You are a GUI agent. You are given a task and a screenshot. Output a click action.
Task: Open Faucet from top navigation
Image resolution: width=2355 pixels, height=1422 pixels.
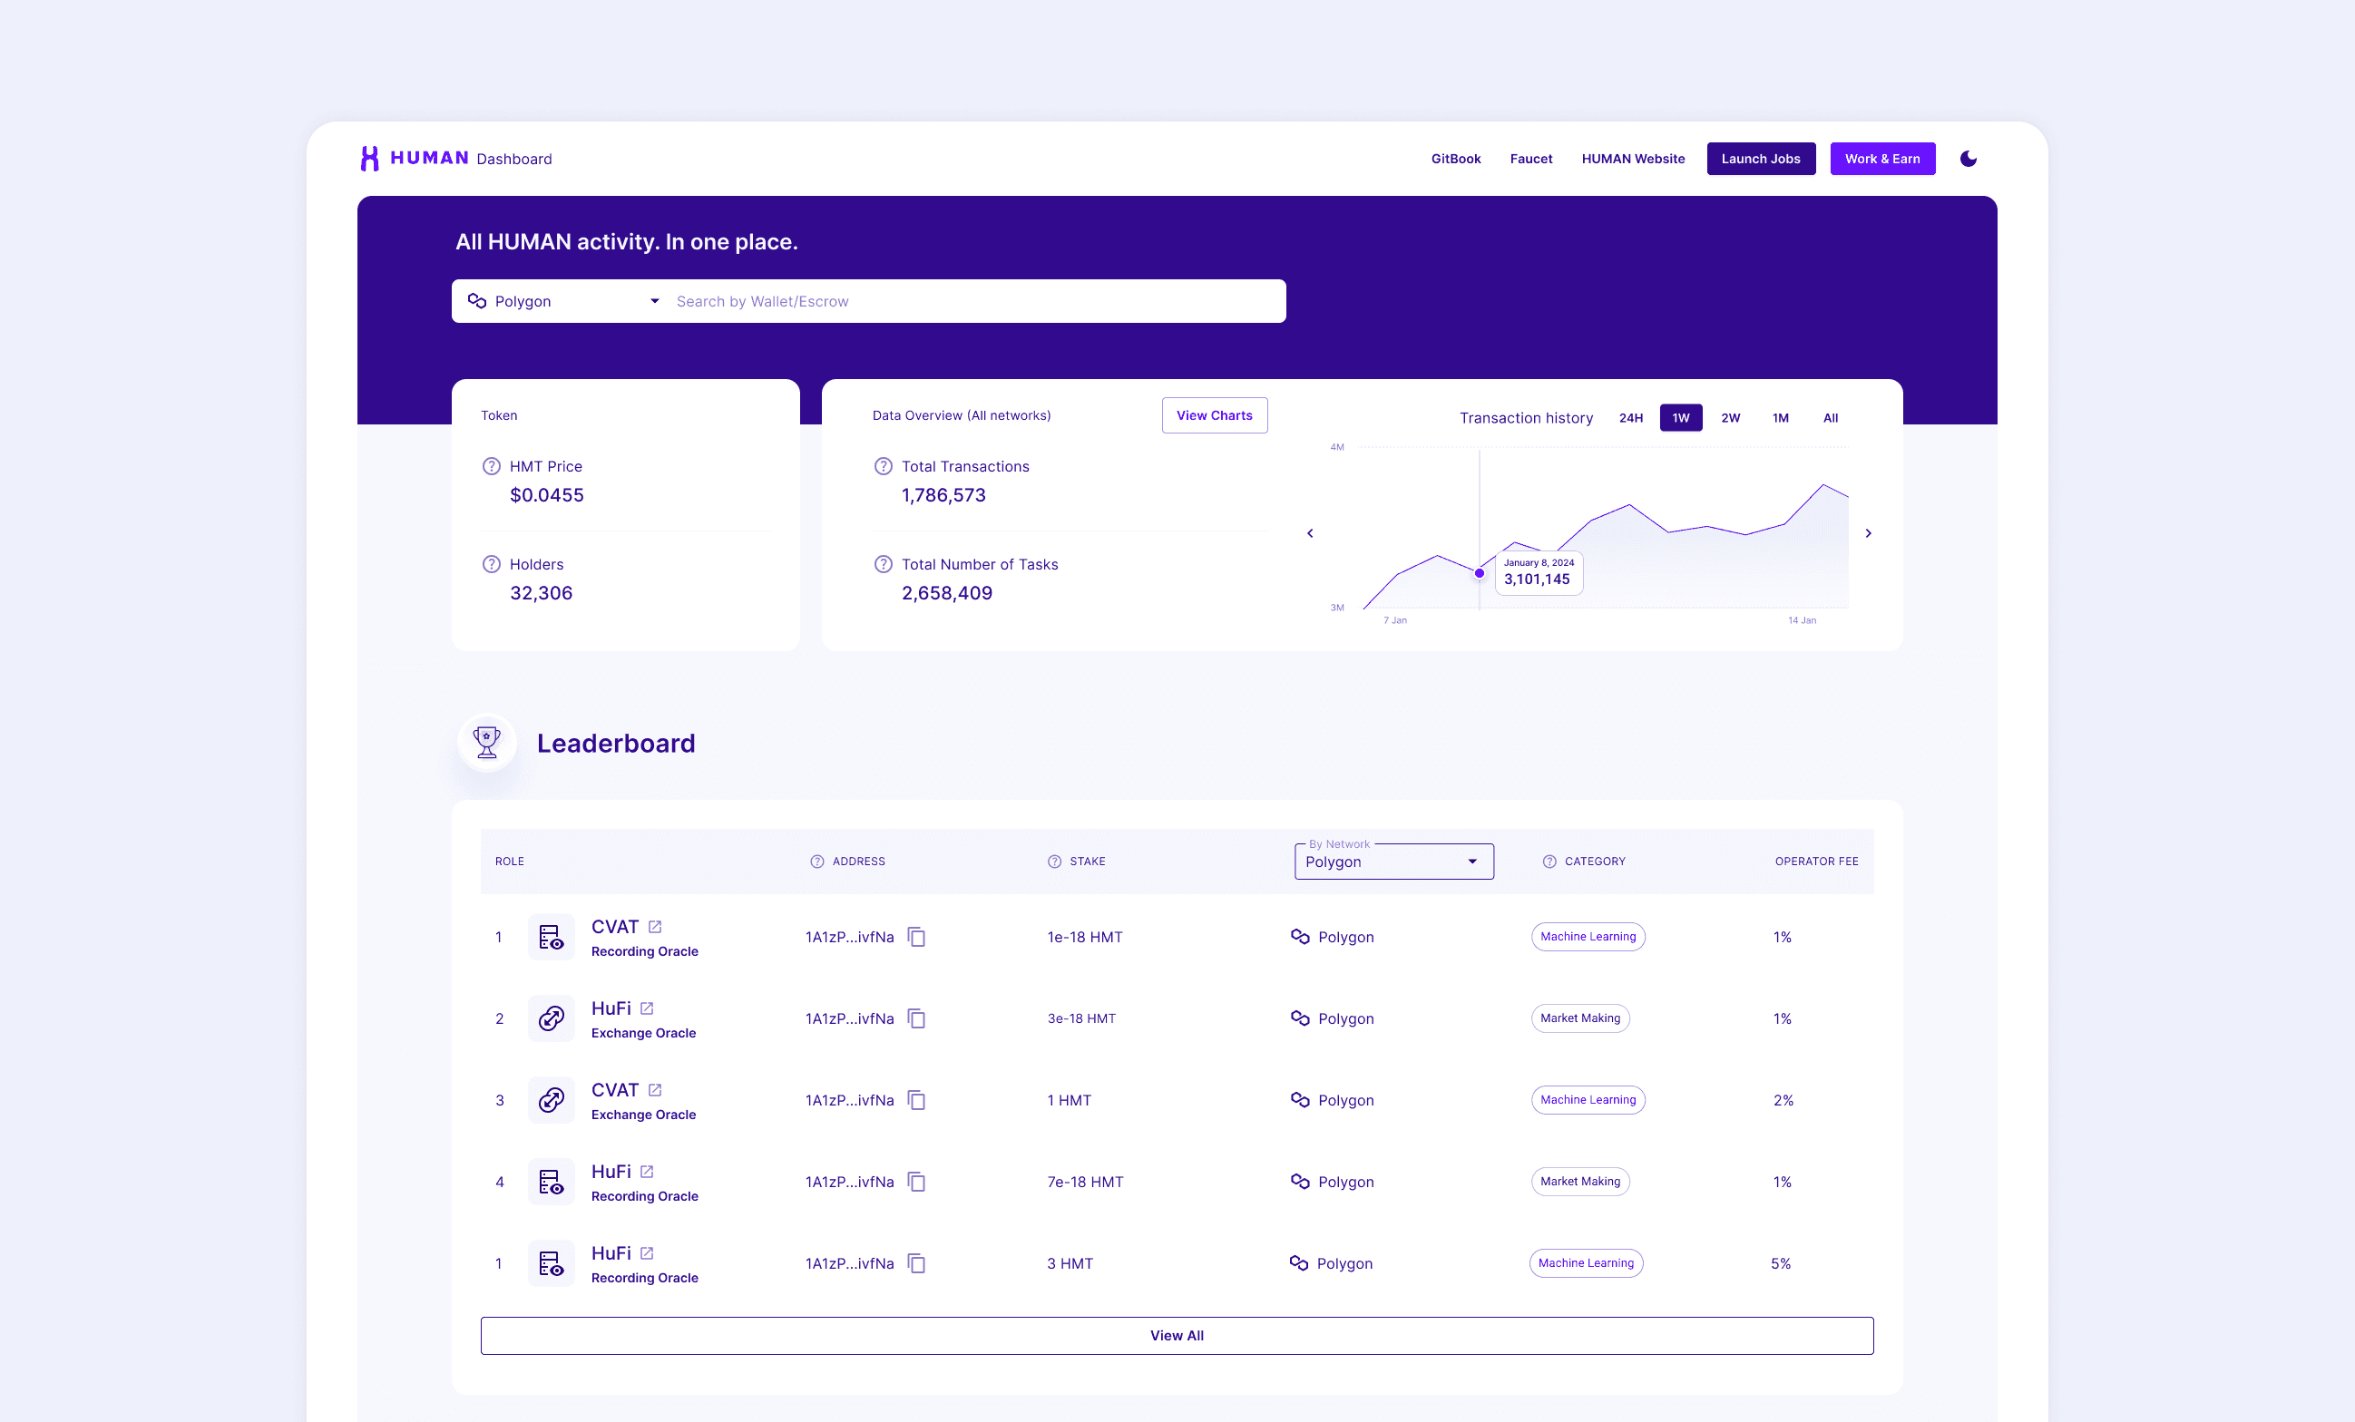tap(1530, 159)
